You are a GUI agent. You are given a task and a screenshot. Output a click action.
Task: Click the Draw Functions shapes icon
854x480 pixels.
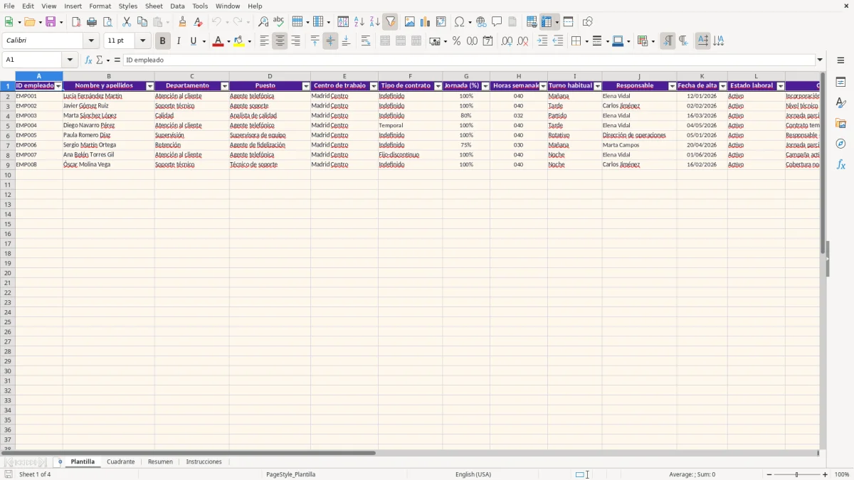588,22
